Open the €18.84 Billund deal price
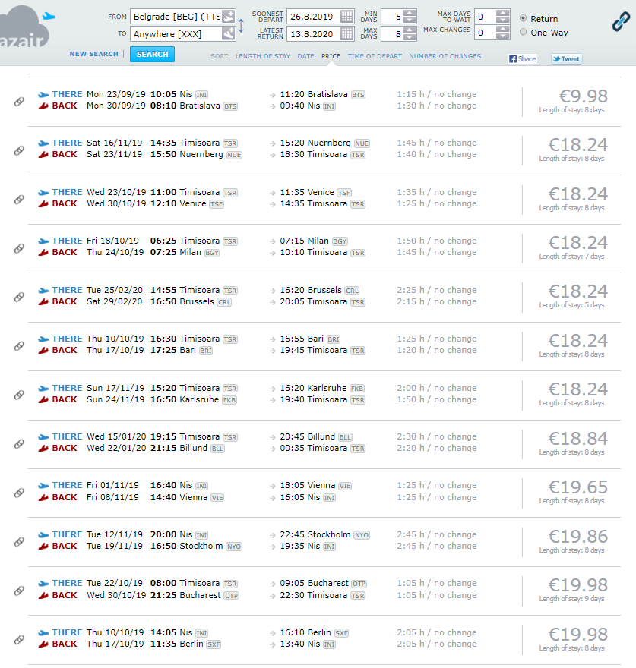Viewport: 636px width, 668px height. 578,439
